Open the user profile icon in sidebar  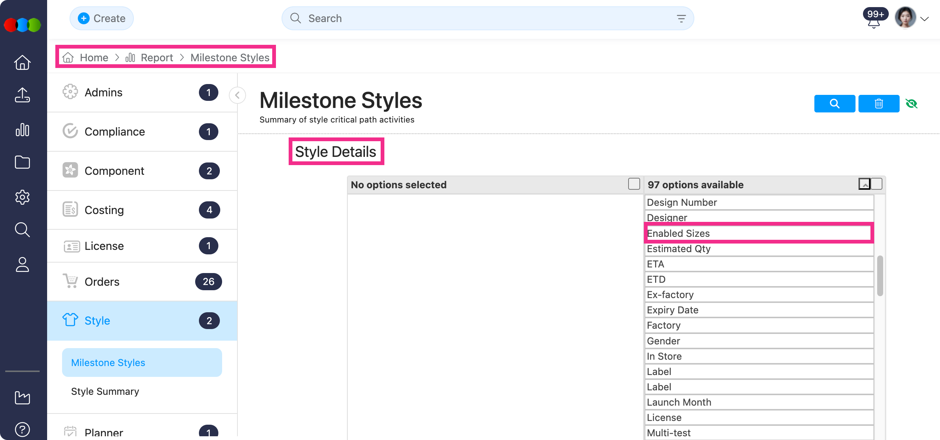coord(22,265)
